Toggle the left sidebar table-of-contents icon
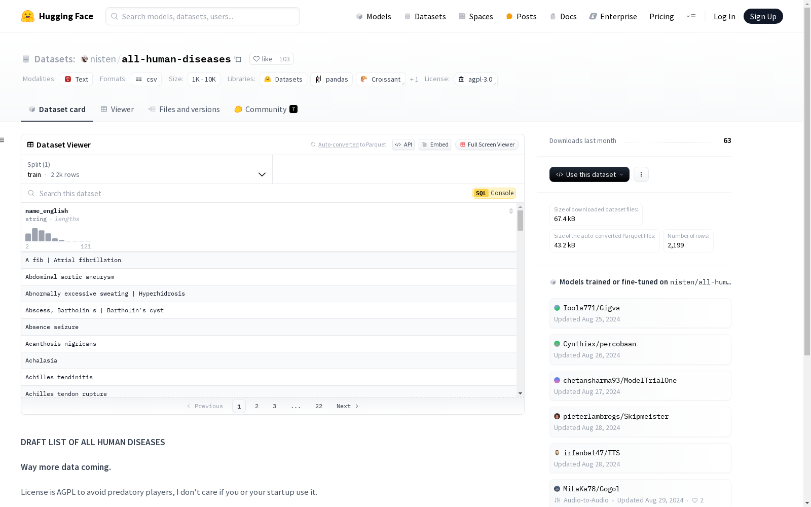811x507 pixels. pos(3,140)
